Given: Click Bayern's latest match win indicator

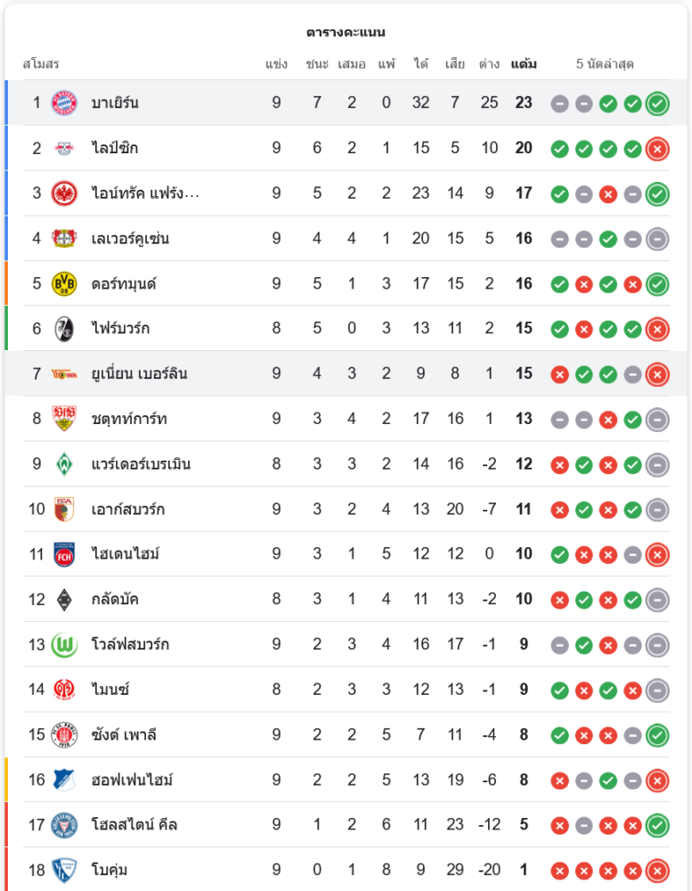Looking at the screenshot, I should (657, 103).
